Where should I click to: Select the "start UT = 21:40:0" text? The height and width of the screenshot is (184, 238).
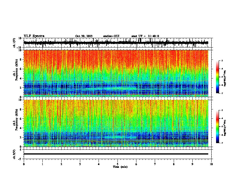point(145,36)
